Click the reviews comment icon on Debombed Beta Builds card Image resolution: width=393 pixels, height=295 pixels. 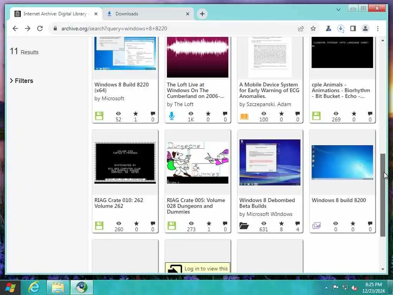click(x=297, y=223)
